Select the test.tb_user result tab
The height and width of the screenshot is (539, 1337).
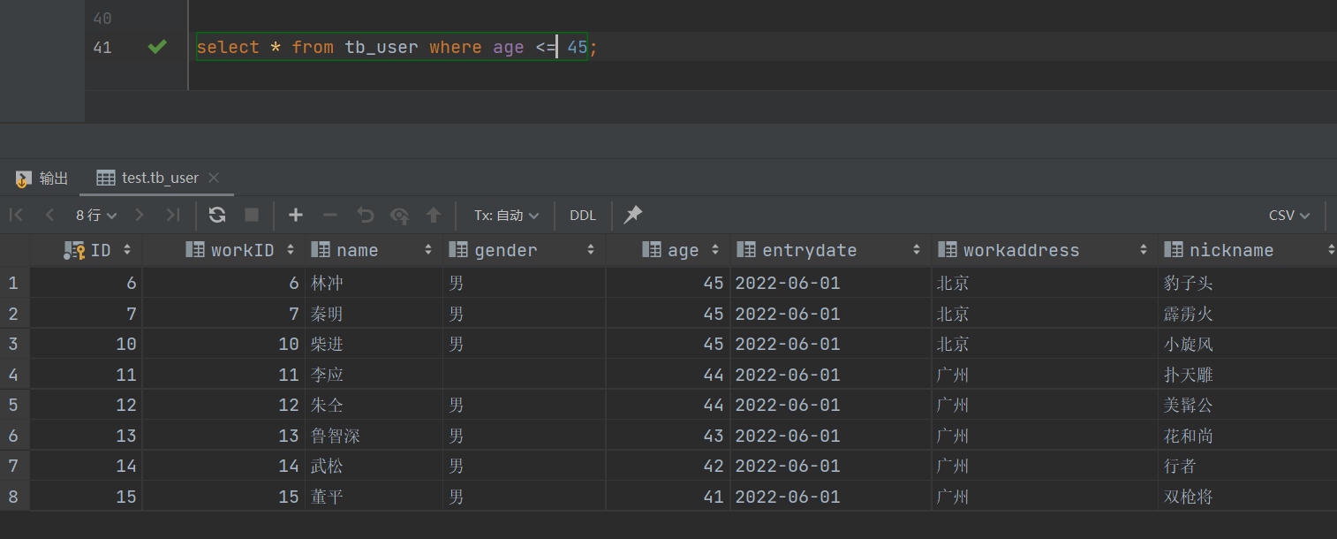(x=148, y=178)
